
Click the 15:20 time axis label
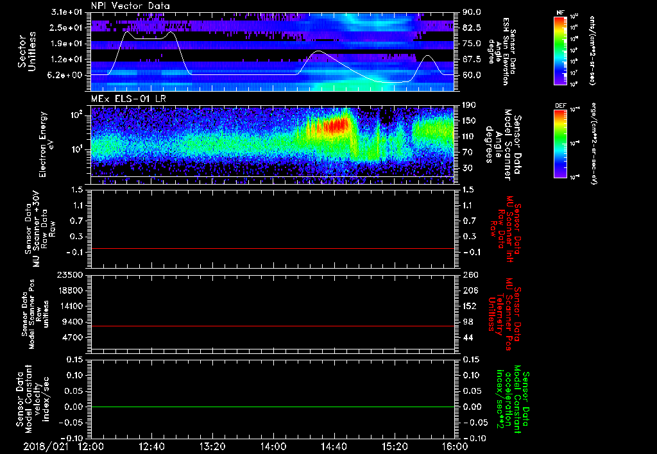[x=395, y=446]
